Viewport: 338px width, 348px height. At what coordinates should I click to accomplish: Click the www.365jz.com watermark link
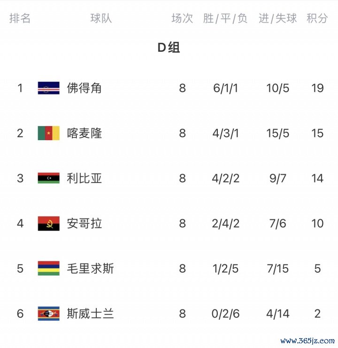click(x=307, y=341)
